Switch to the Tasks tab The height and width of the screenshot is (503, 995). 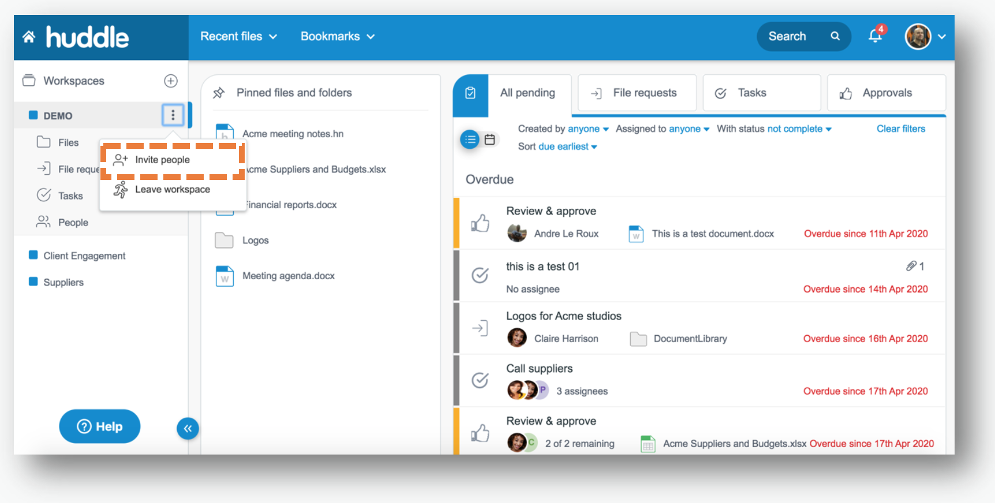pos(762,93)
